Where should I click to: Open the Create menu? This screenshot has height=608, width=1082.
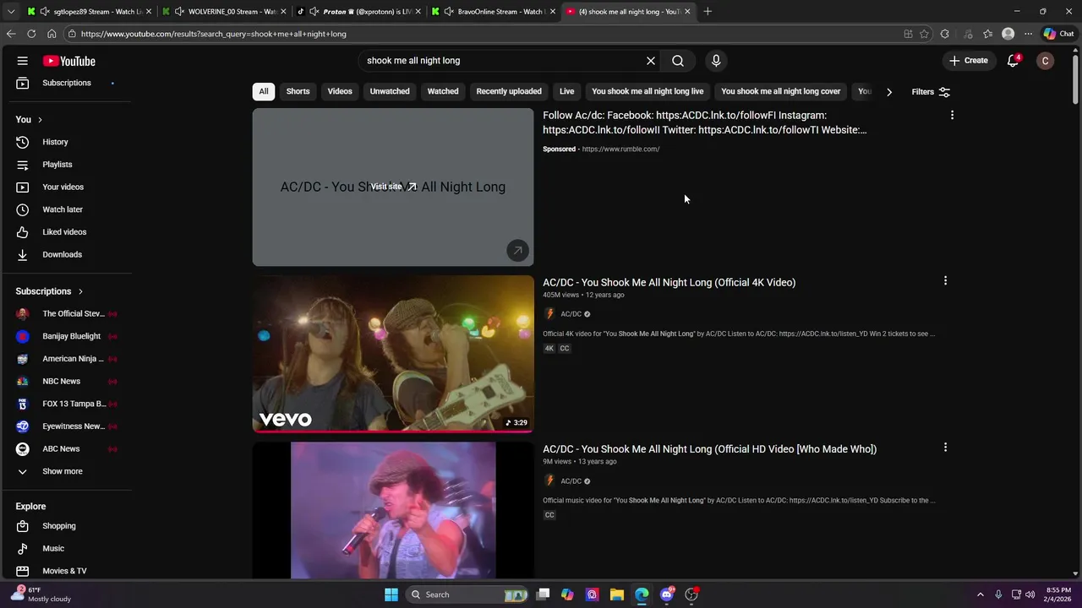969,61
